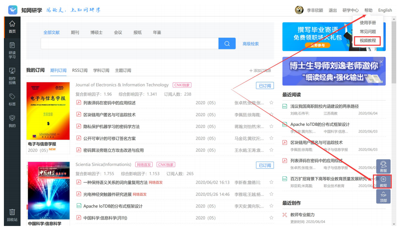This screenshot has width=402, height=237.
Task: Open the 回收站 recycle bin
Action: [12, 215]
